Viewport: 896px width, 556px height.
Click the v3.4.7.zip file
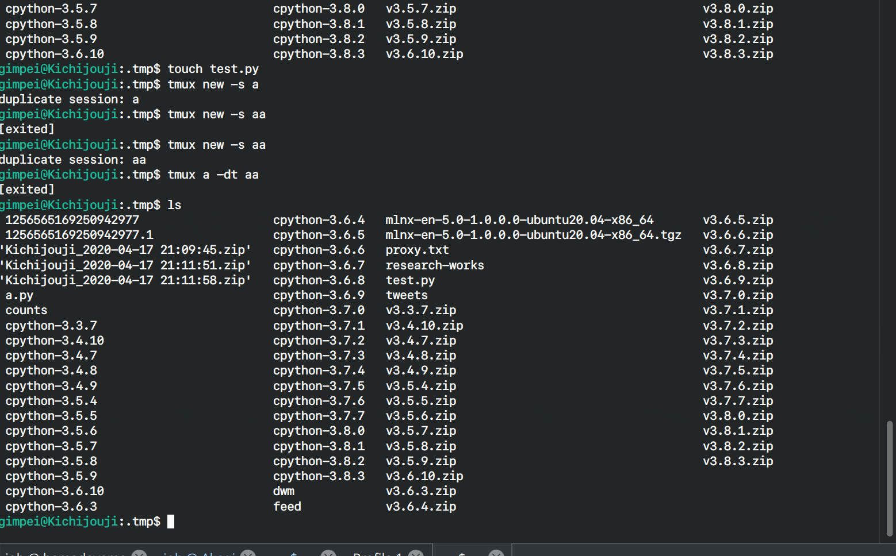pos(421,341)
